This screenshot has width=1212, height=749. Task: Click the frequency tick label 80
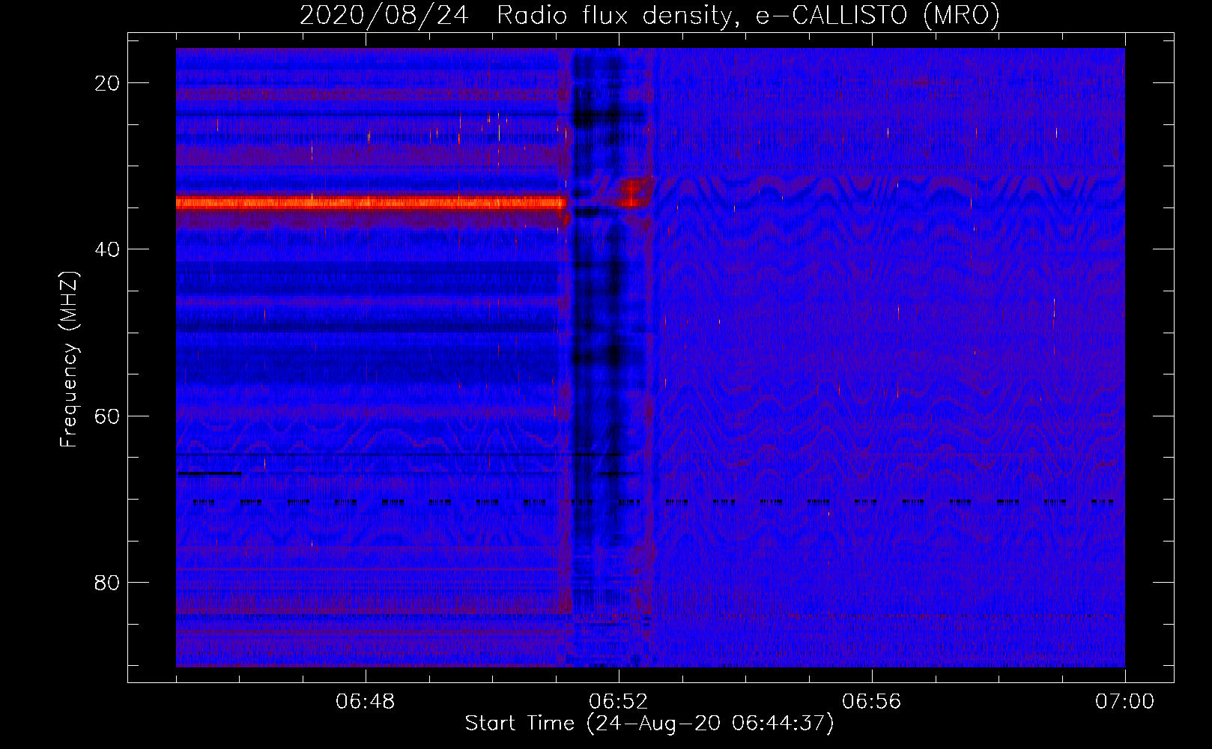click(107, 582)
